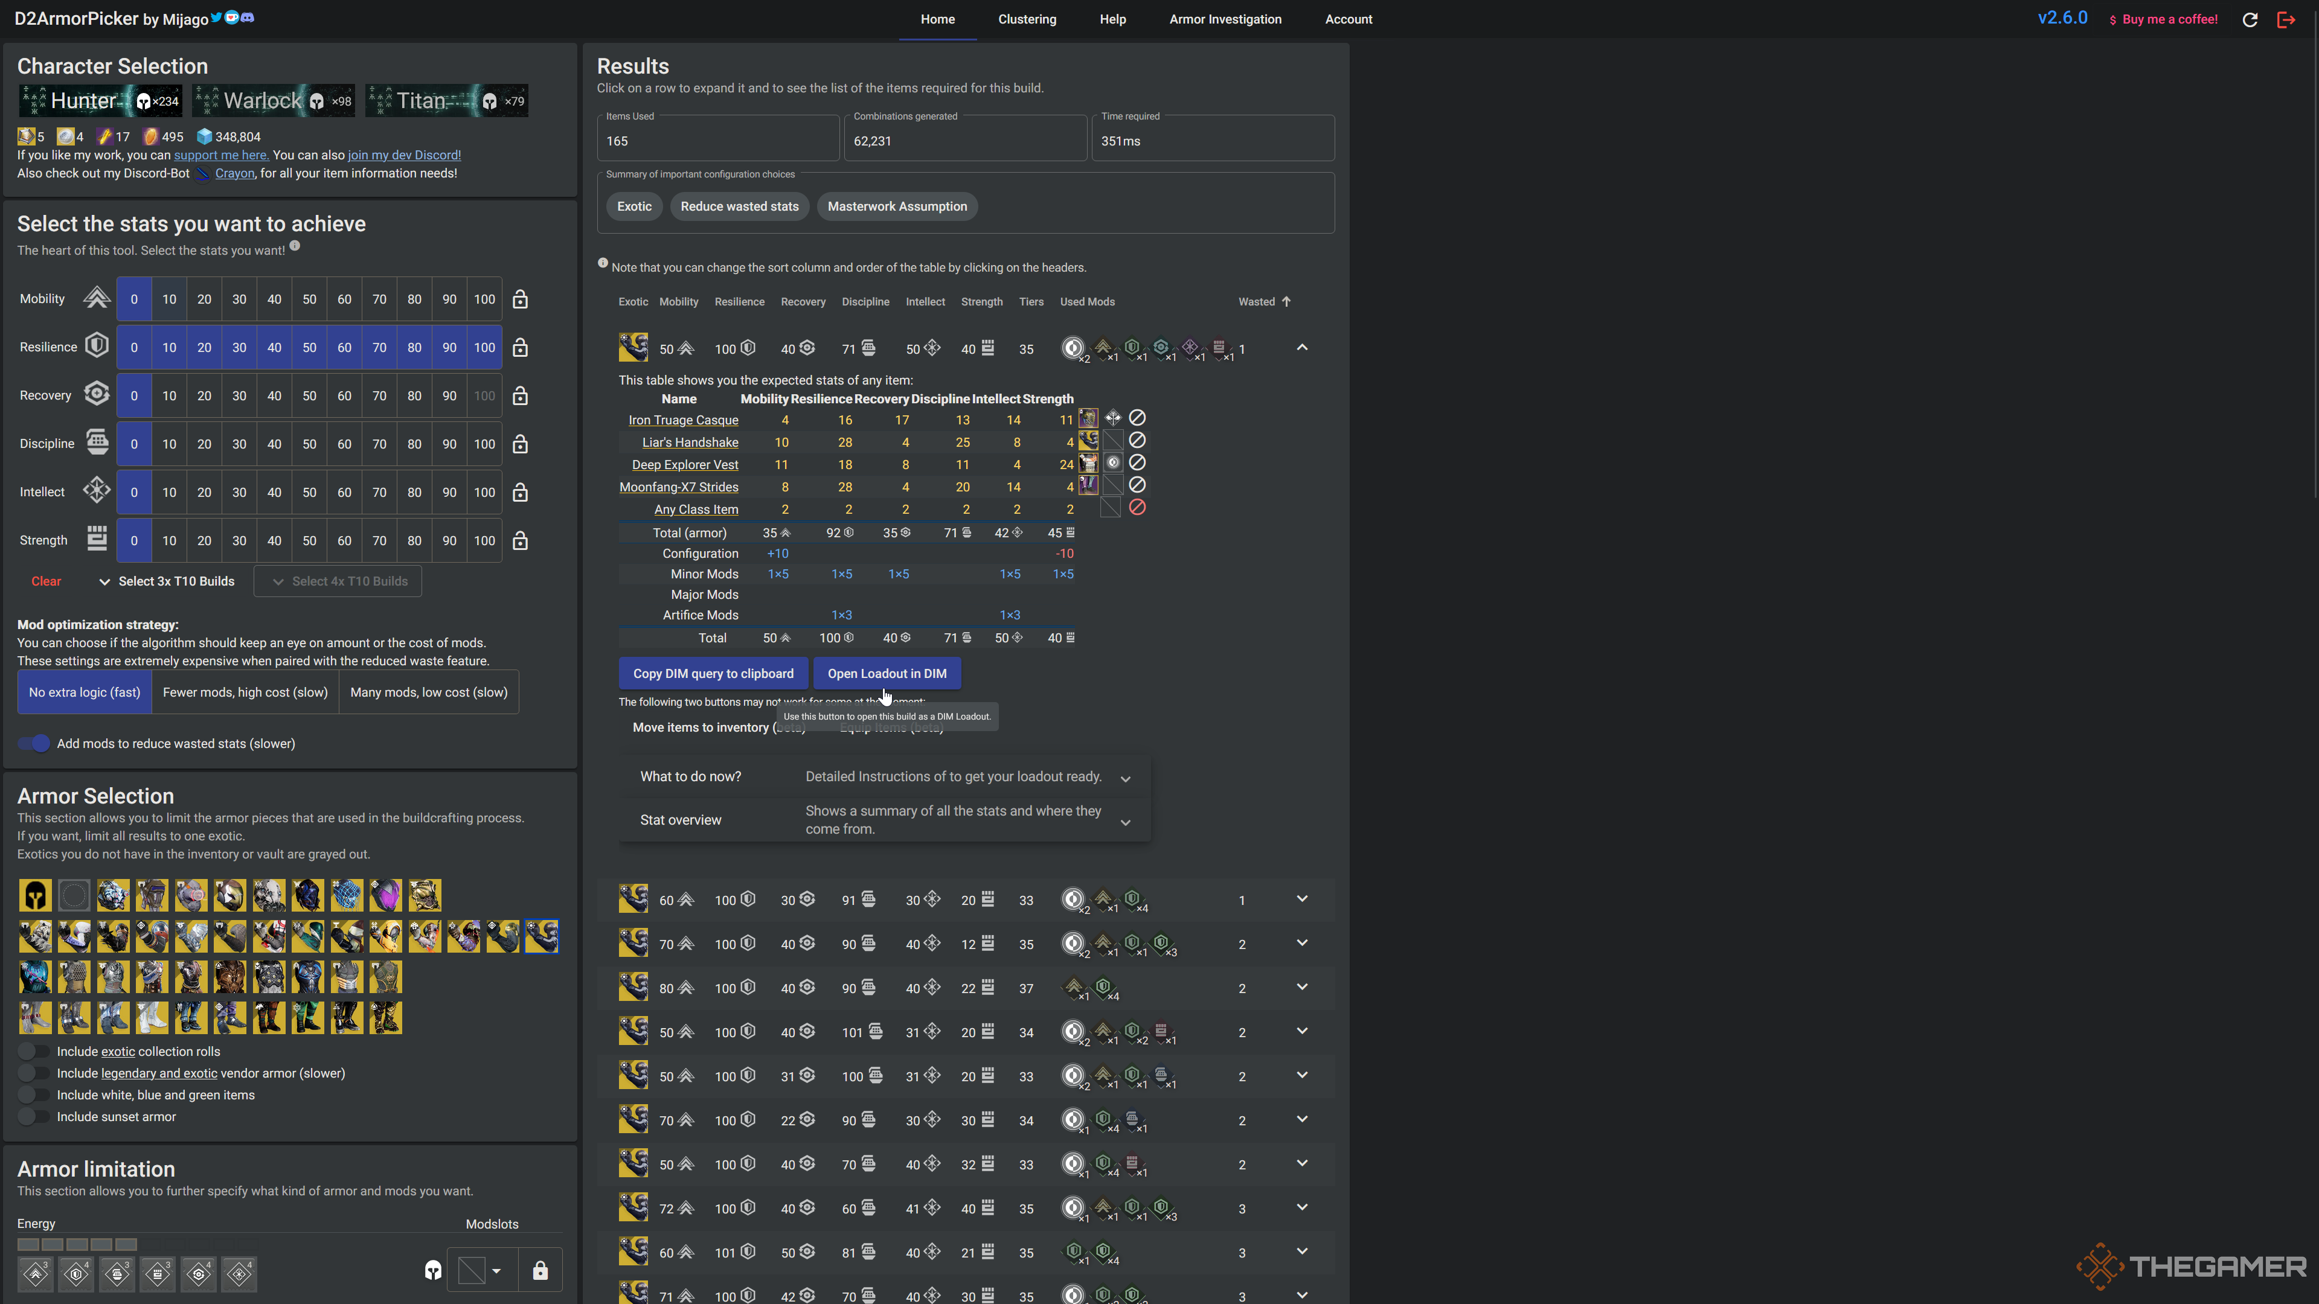Block the Liar's Handshake item
The image size is (2319, 1304).
(1138, 441)
